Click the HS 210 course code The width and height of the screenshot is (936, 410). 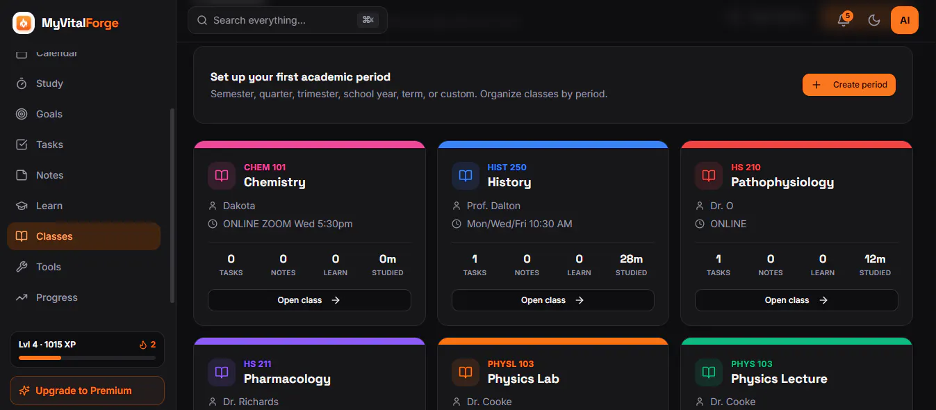click(746, 167)
